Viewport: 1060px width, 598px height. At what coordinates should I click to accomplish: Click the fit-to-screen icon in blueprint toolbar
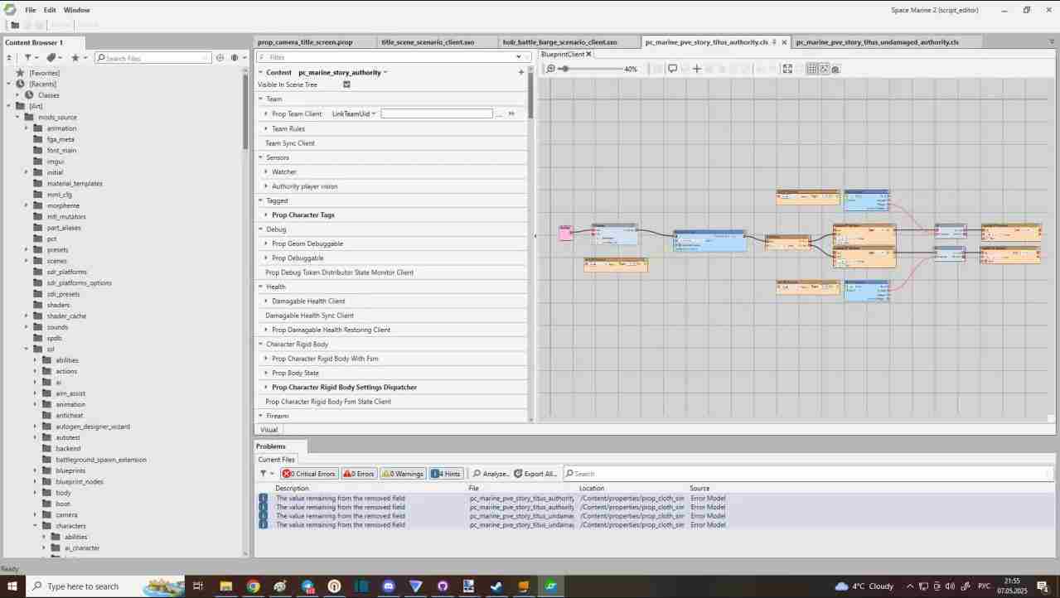click(x=787, y=69)
